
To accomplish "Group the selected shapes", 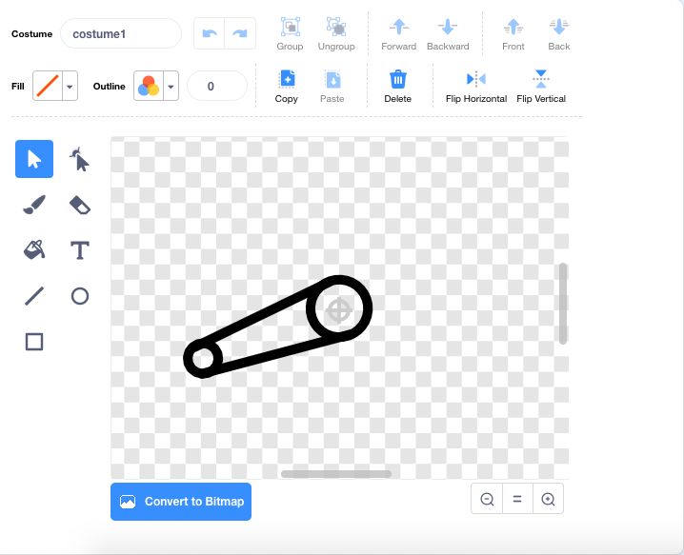I will [x=291, y=34].
